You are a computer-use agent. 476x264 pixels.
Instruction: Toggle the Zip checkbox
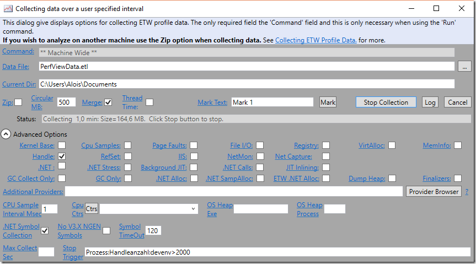click(19, 103)
